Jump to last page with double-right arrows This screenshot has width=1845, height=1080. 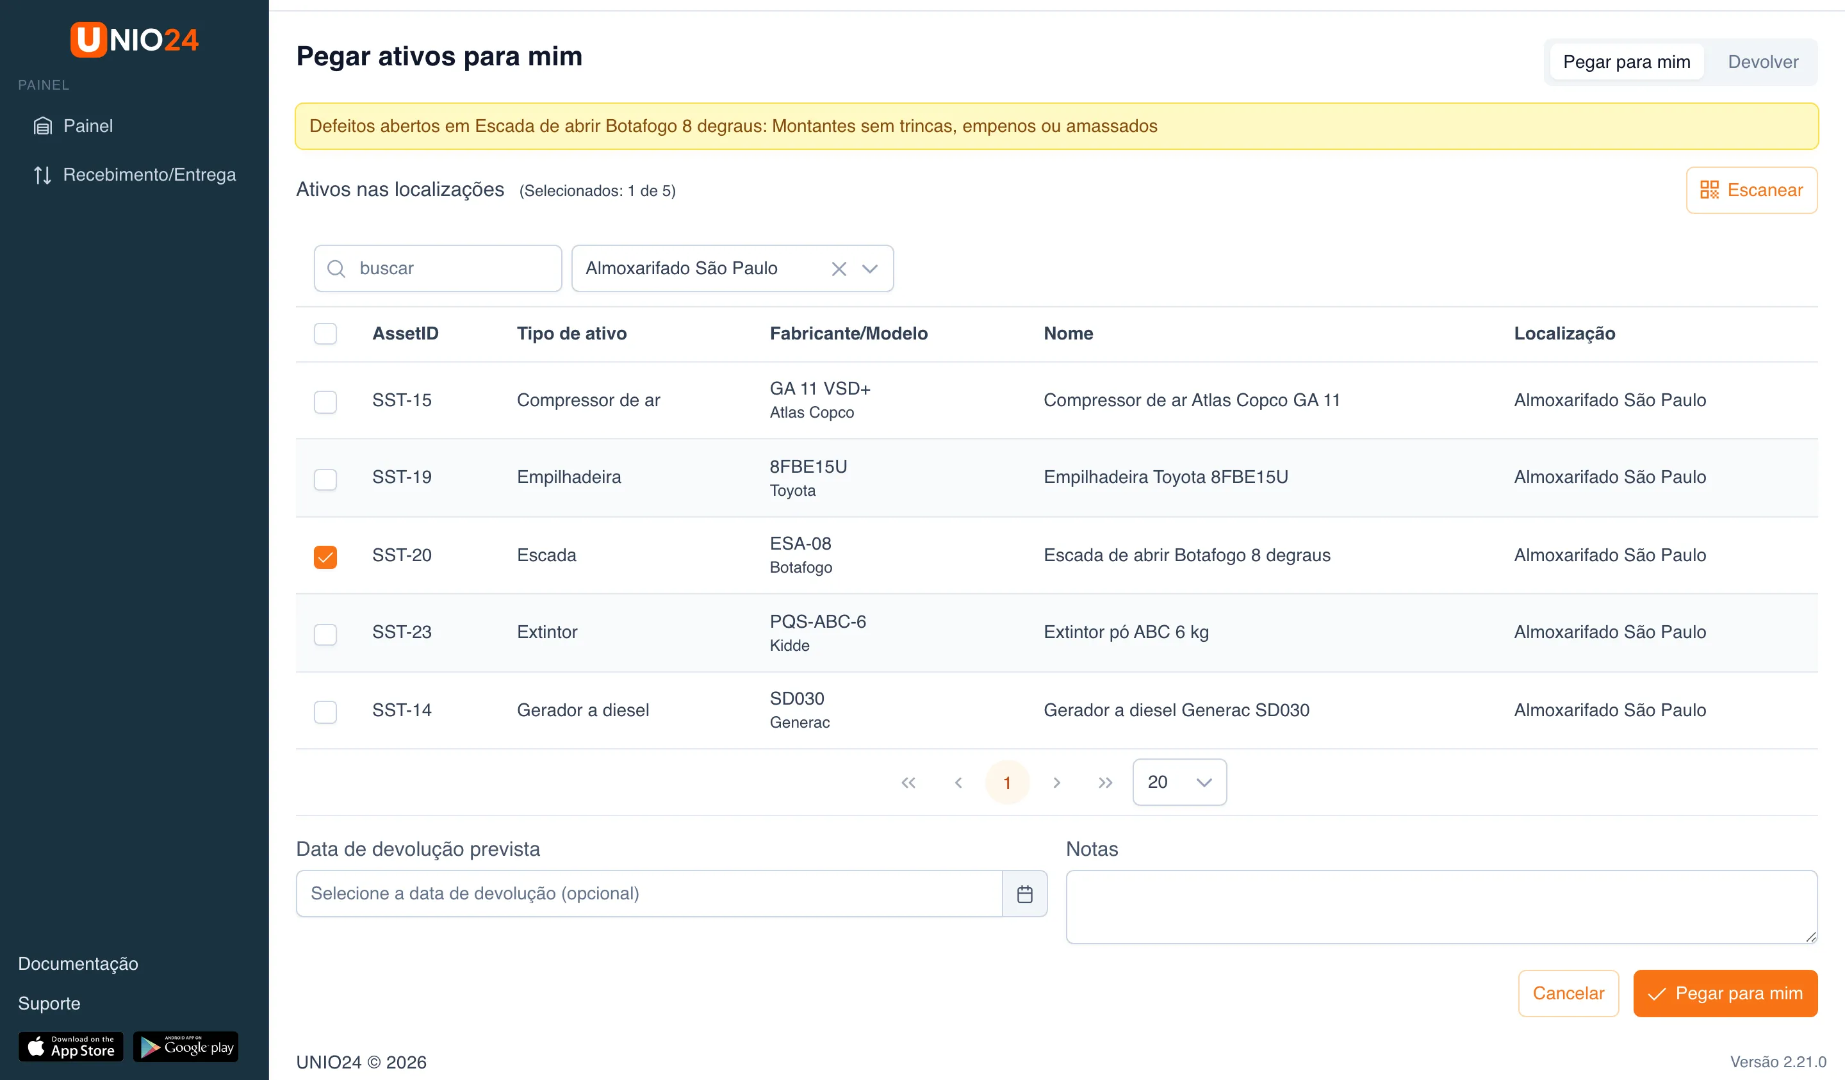[x=1106, y=783]
